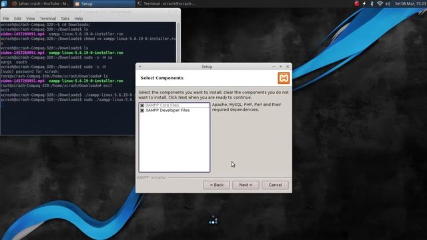This screenshot has width=427, height=240.
Task: Open the File menu in Terminal
Action: 6,19
